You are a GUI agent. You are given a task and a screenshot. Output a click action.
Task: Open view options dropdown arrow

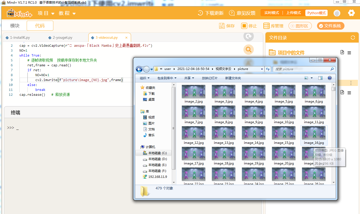pyautogui.click(x=312, y=78)
